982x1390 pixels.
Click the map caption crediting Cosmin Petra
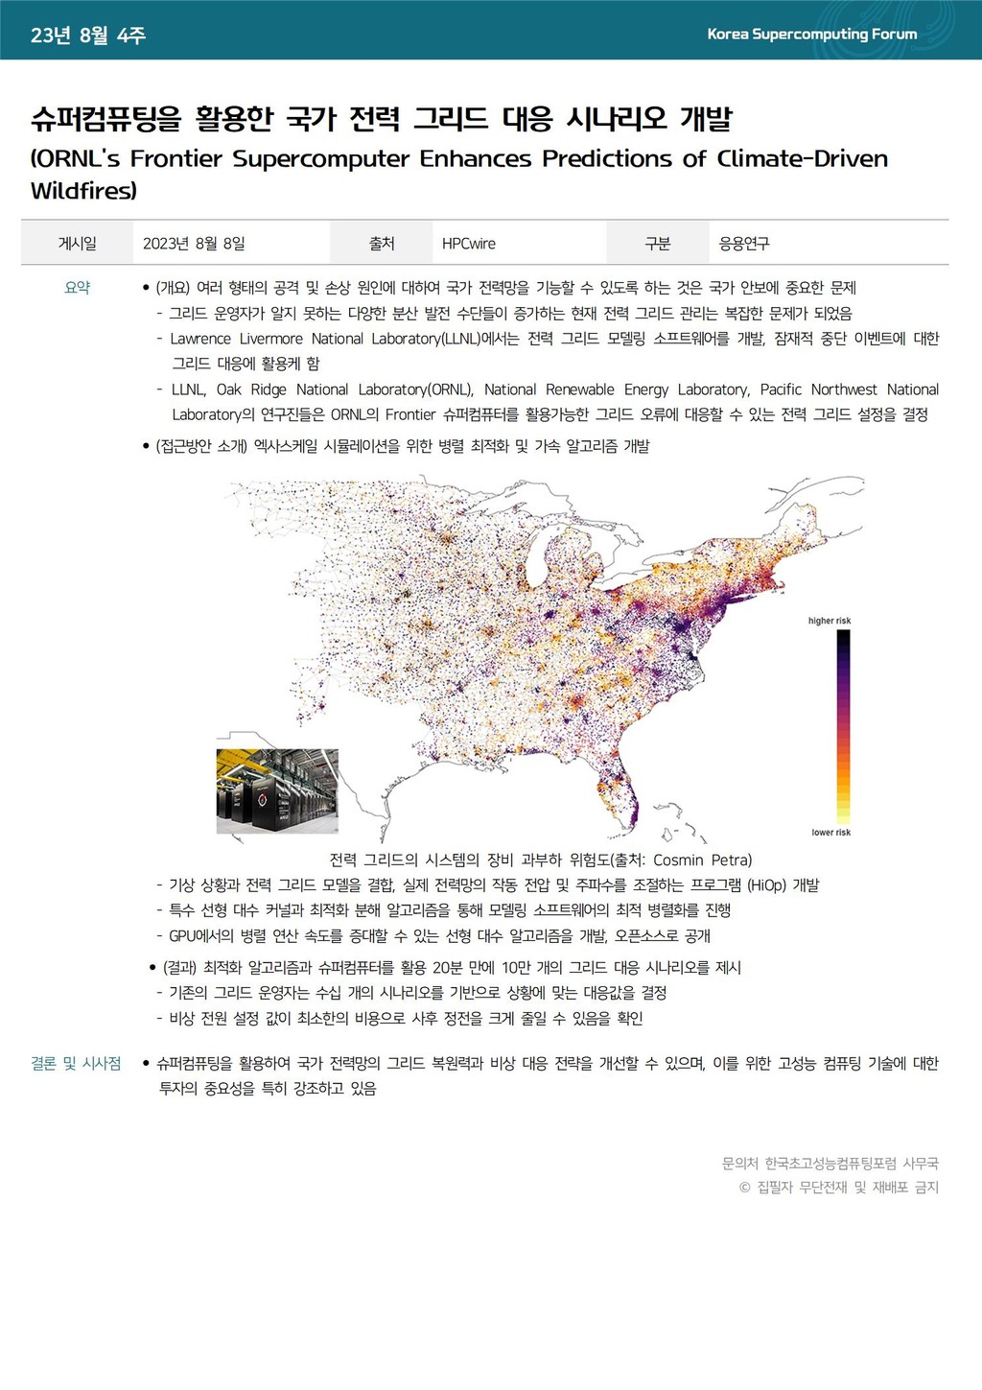point(540,860)
